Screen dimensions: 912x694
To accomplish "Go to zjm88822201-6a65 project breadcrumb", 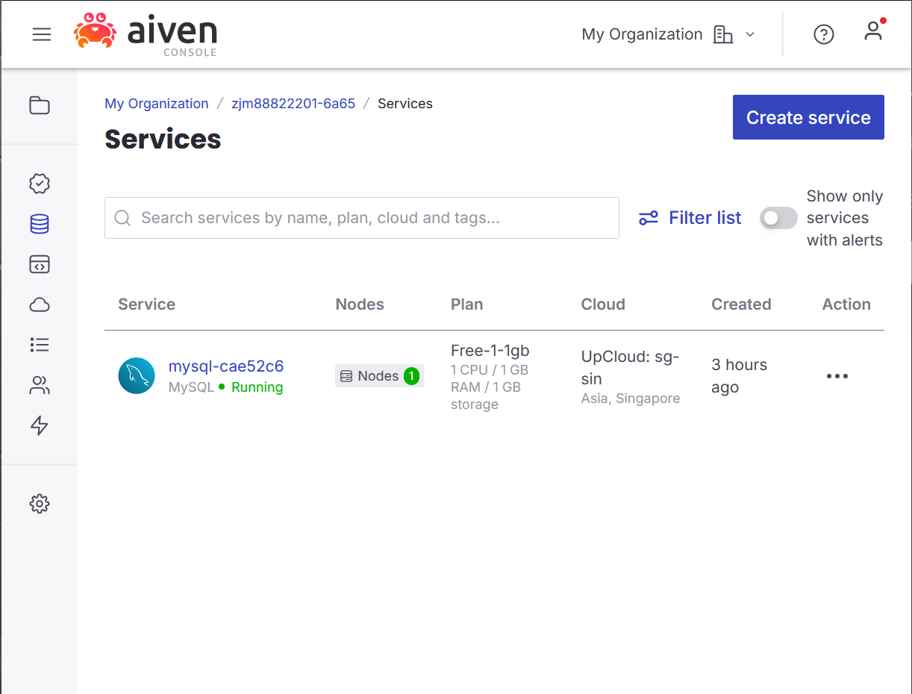I will pyautogui.click(x=293, y=104).
